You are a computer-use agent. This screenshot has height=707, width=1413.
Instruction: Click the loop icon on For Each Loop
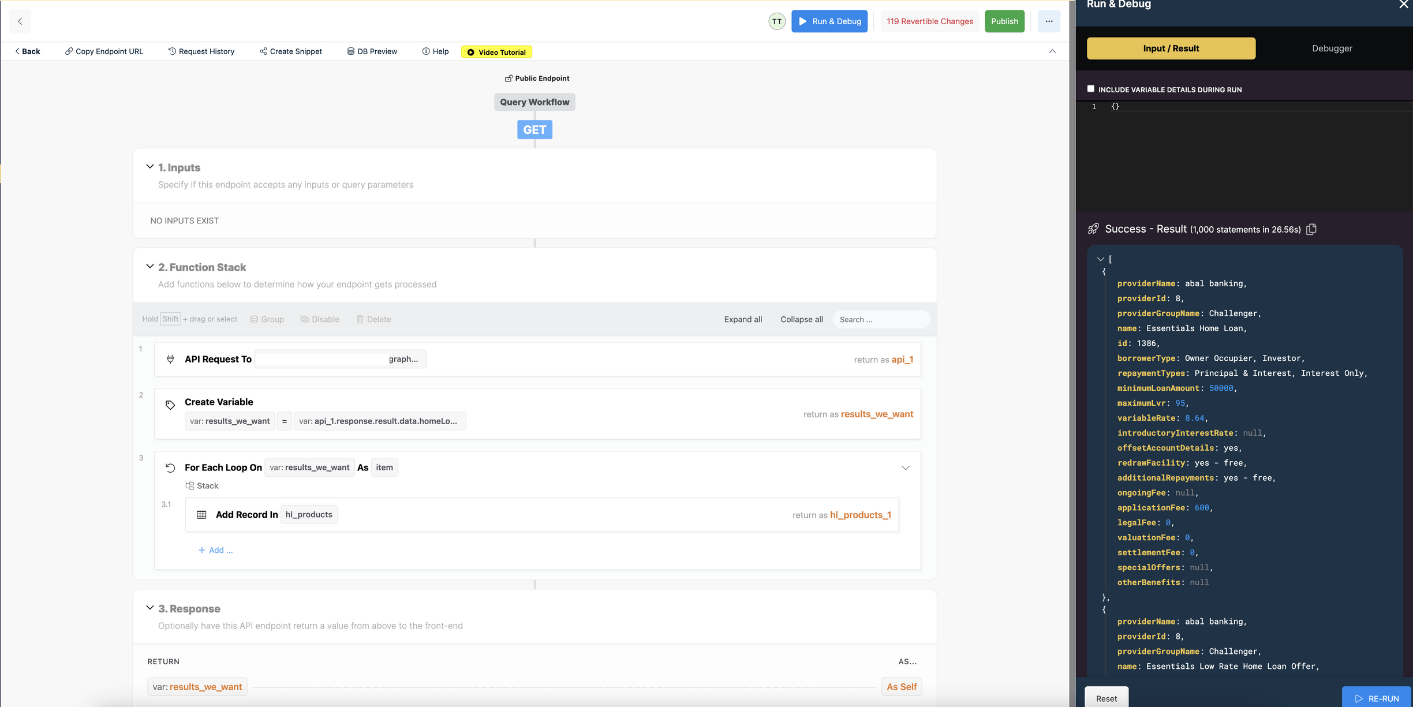(170, 467)
